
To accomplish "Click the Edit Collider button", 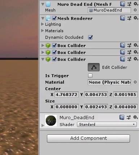I will (x=94, y=67).
